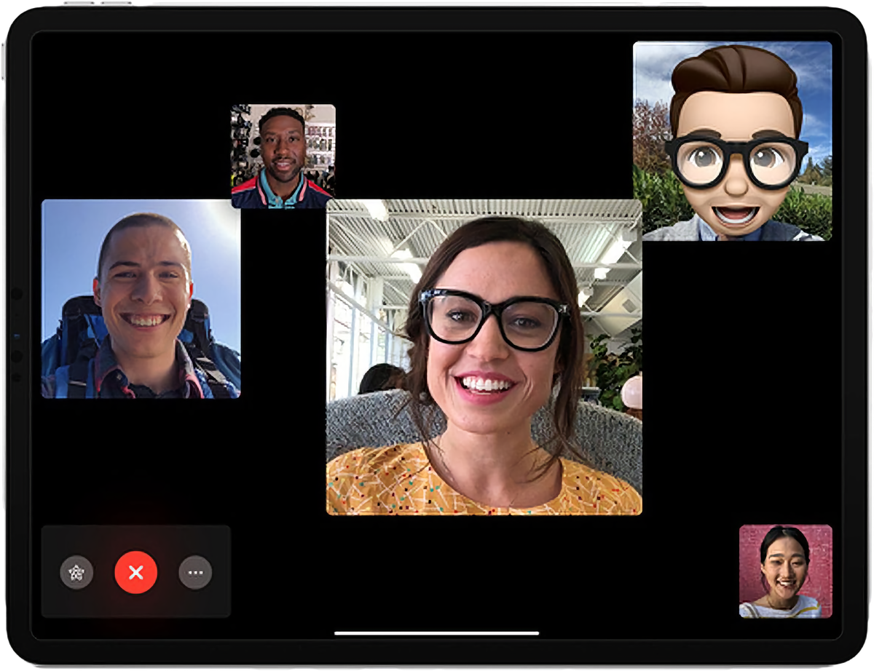This screenshot has width=874, height=671.
Task: Tap the self-view tile with pink background
Action: 786,571
